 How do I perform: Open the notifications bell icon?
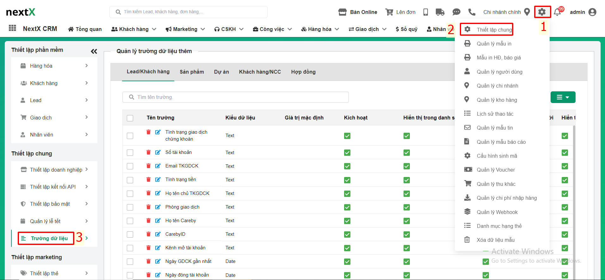click(557, 12)
